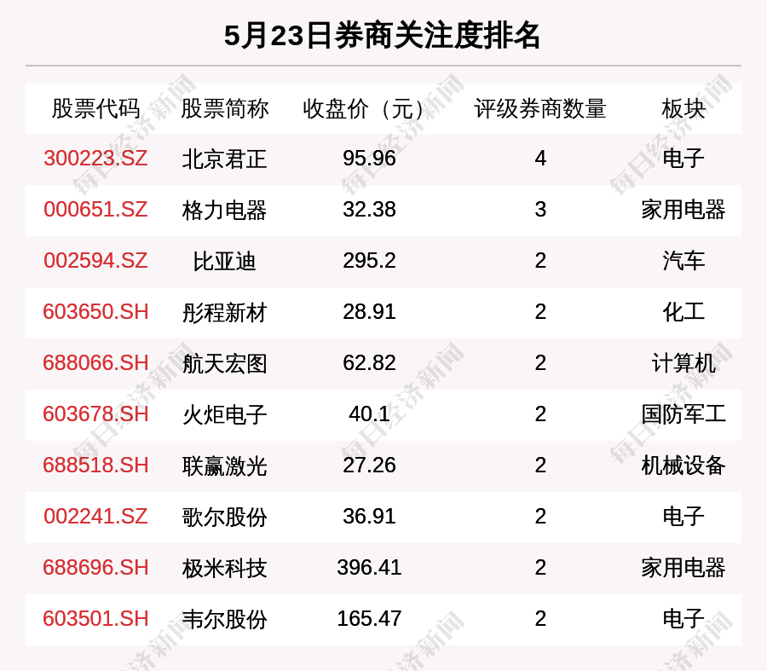Click sector 汽车
The image size is (767, 671).
(x=683, y=261)
